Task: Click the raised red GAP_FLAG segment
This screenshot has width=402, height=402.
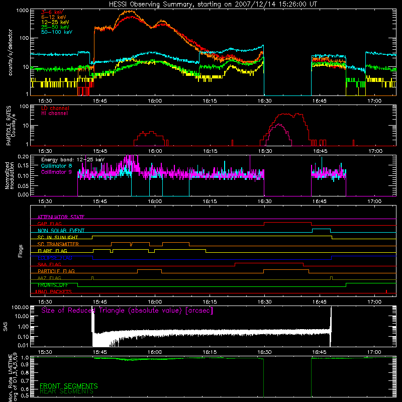Action: (x=287, y=223)
